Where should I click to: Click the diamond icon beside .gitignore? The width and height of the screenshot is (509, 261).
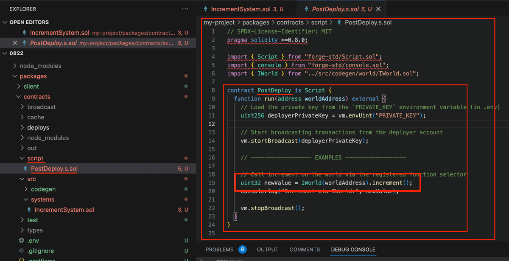click(22, 251)
